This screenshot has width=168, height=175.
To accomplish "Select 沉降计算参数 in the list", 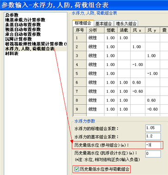I will [x=18, y=39].
